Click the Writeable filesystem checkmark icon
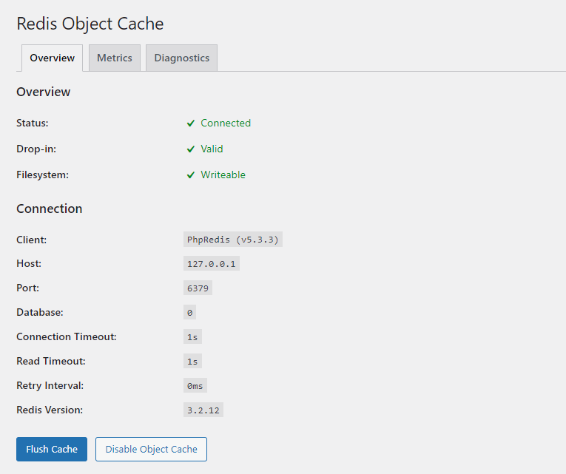566x474 pixels. (x=191, y=175)
